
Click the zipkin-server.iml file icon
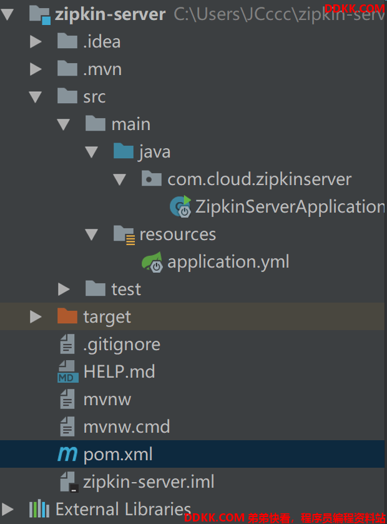click(x=69, y=481)
